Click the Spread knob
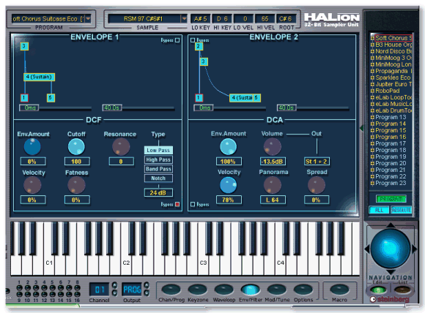425x313 pixels. coord(316,185)
